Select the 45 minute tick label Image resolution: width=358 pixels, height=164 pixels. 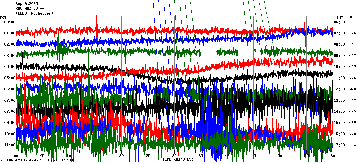[253, 156]
